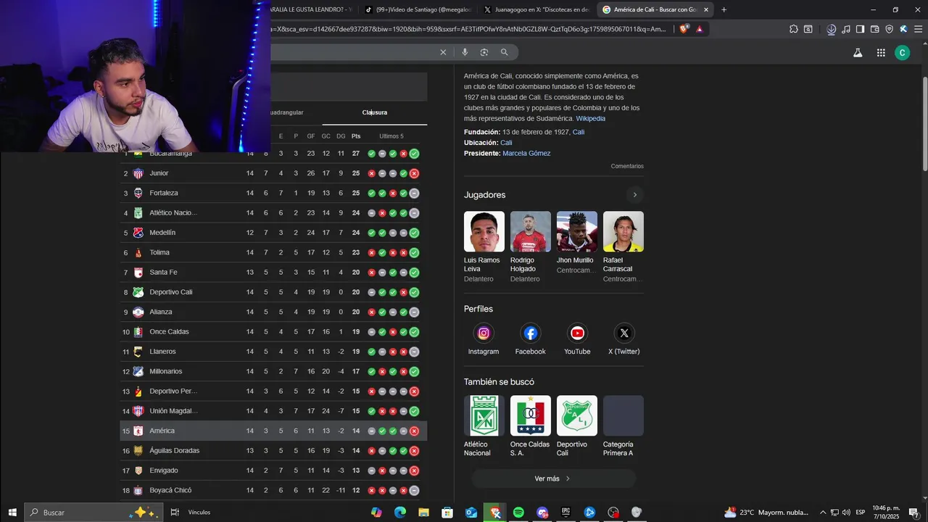This screenshot has height=522, width=928.
Task: Open Spotify from the taskbar
Action: 518,512
